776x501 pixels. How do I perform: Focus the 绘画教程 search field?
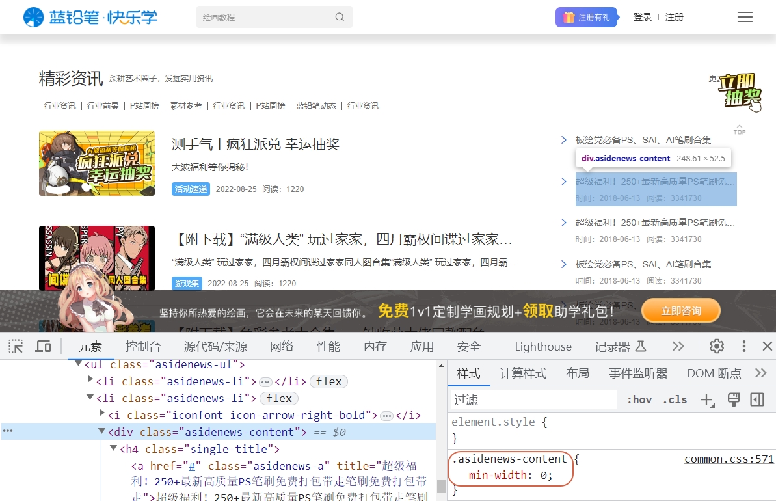[x=274, y=17]
